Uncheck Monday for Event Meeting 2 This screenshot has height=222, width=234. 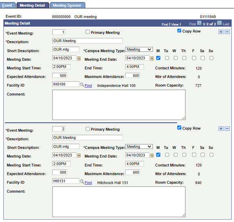pyautogui.click(x=158, y=155)
